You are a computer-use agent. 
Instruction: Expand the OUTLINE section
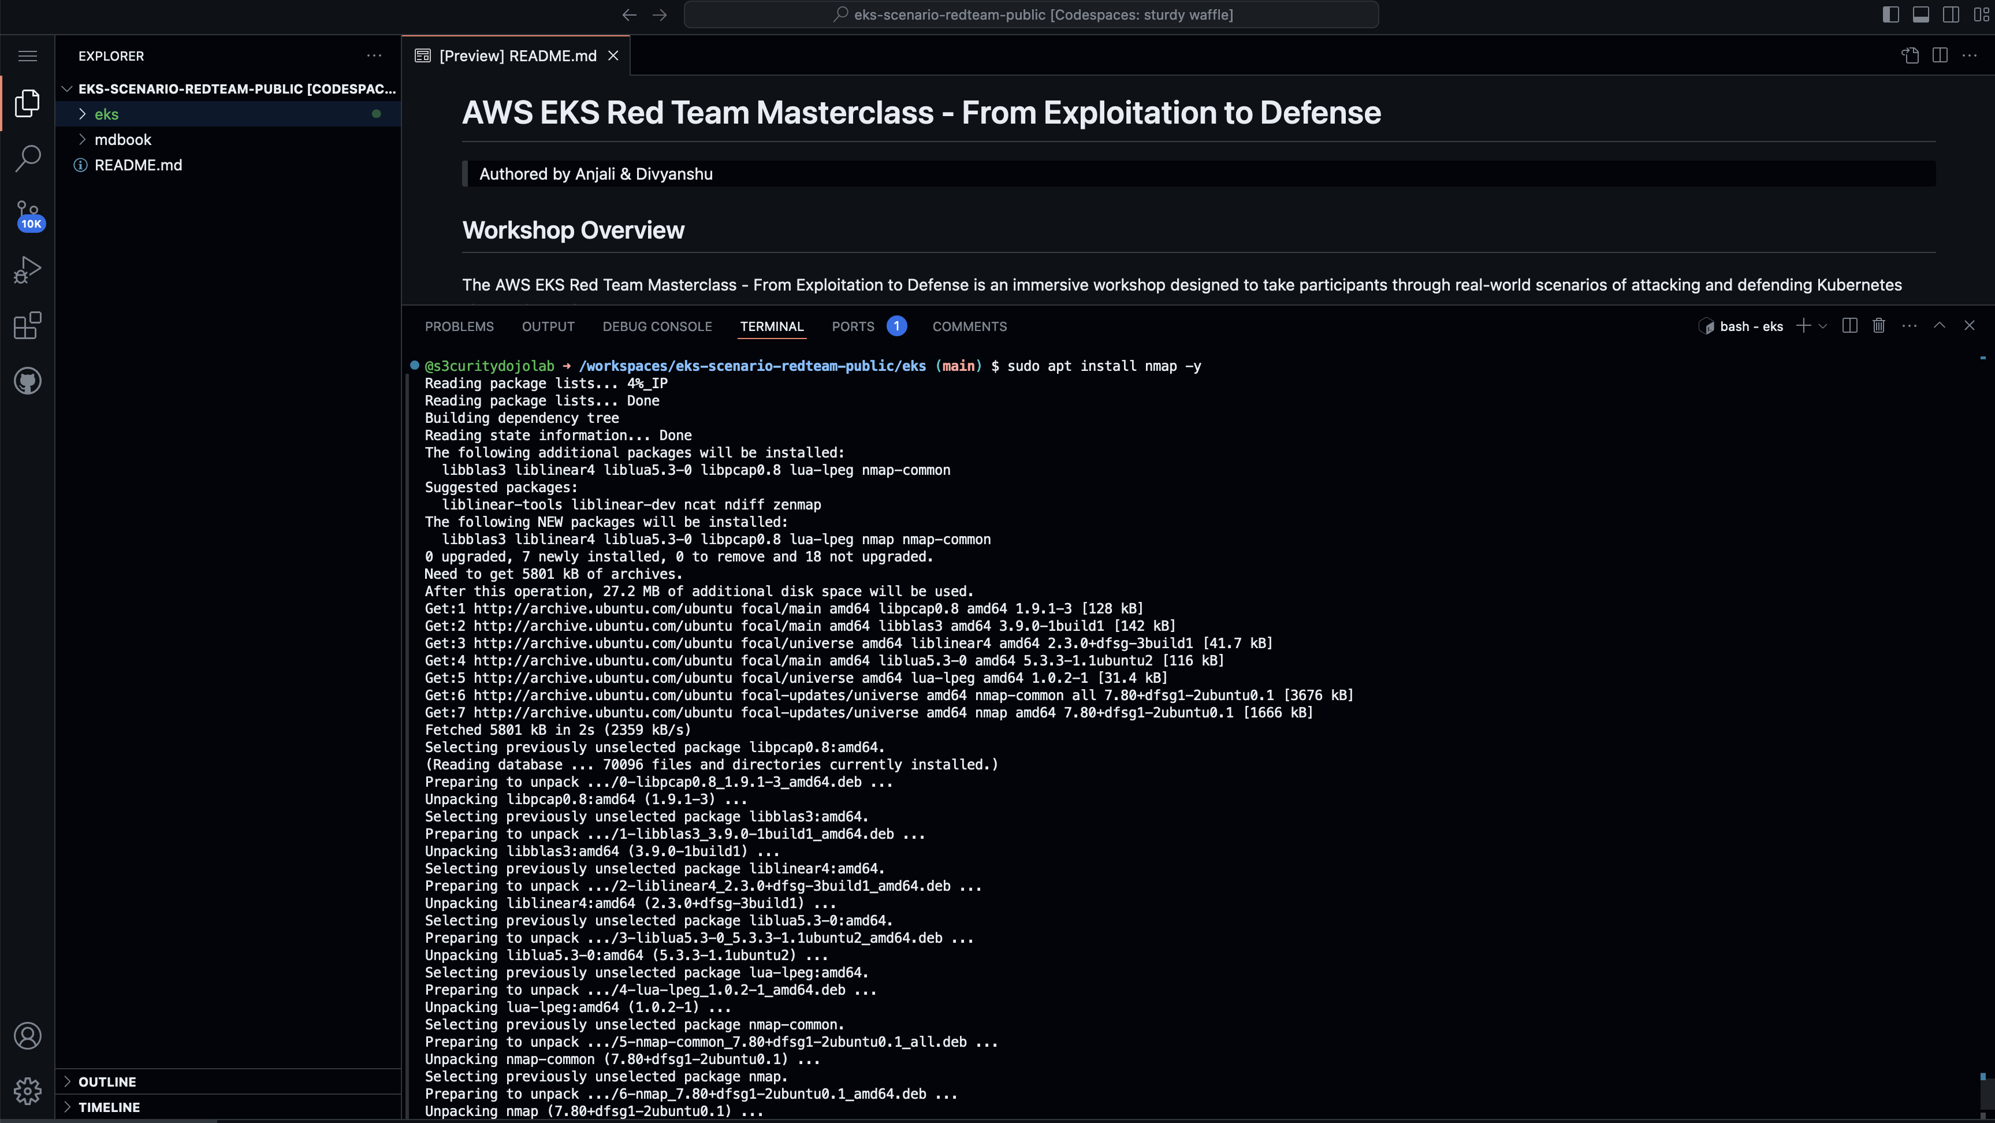point(107,1081)
